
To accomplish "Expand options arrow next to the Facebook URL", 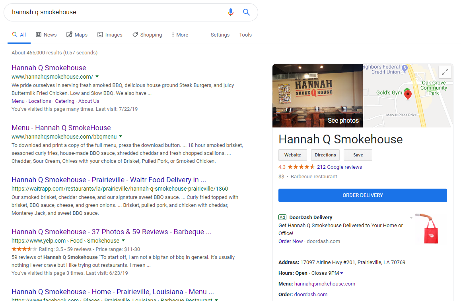I will pos(216,299).
